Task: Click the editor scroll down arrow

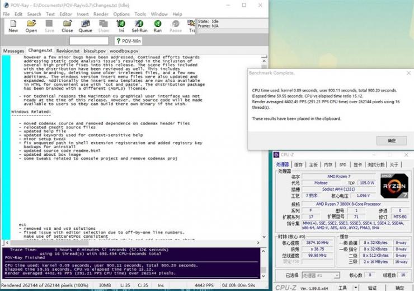Action: [264, 237]
